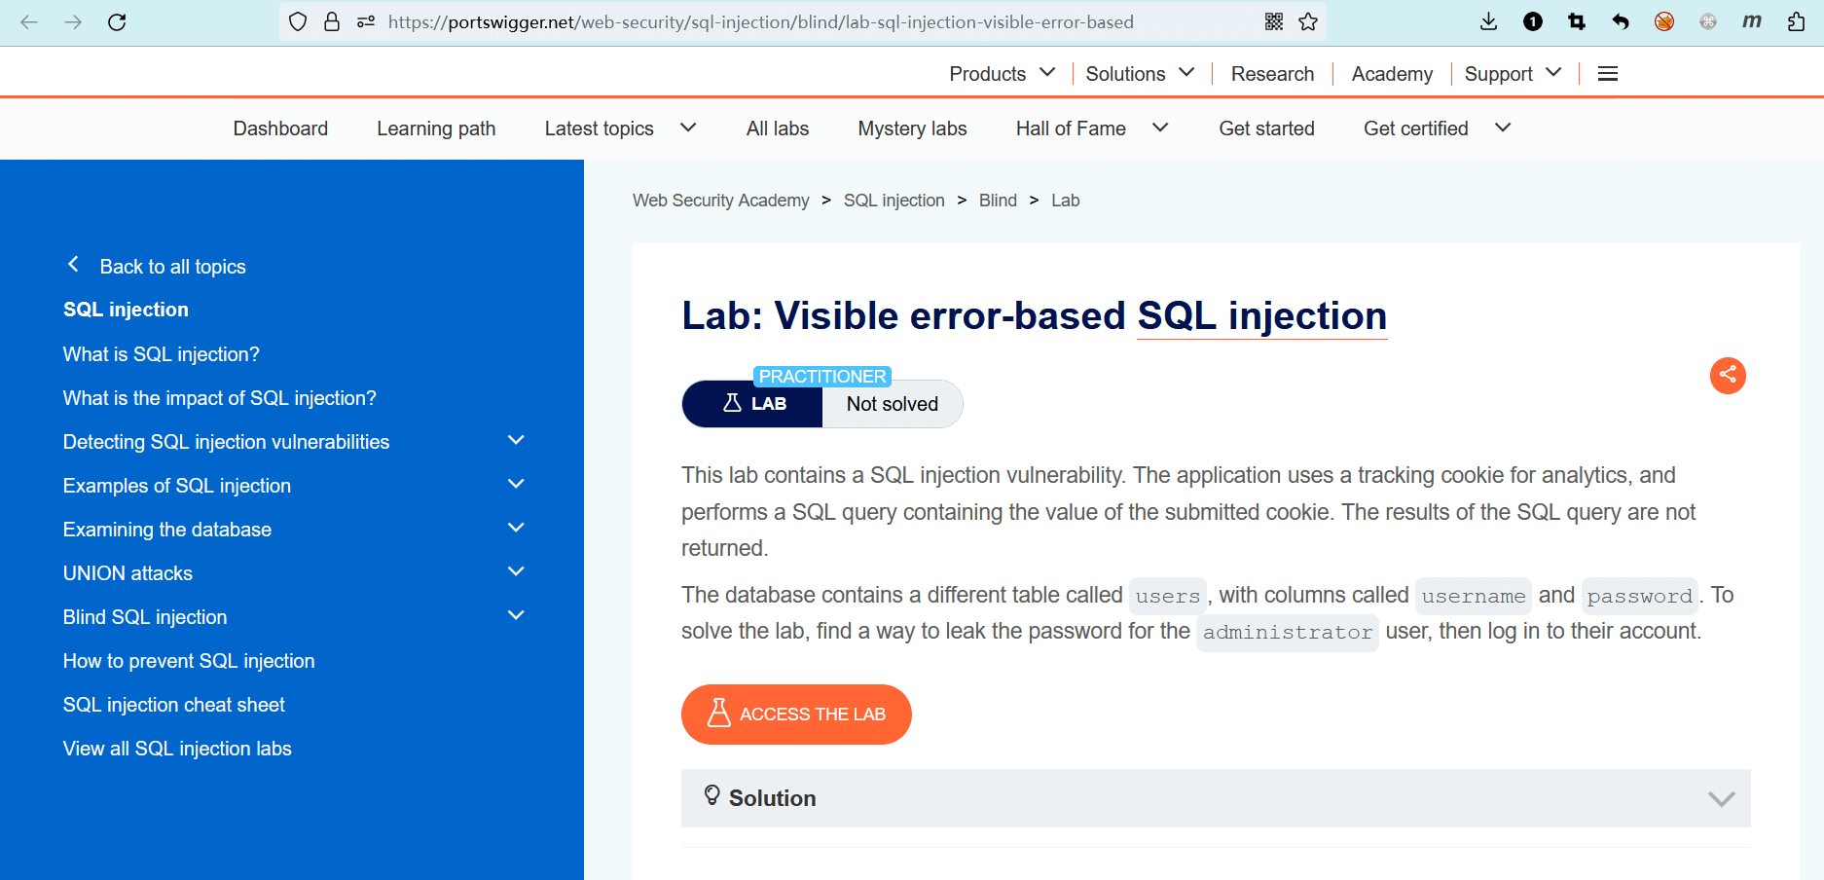
Task: Open the extensions puzzle icon
Action: pyautogui.click(x=1796, y=21)
